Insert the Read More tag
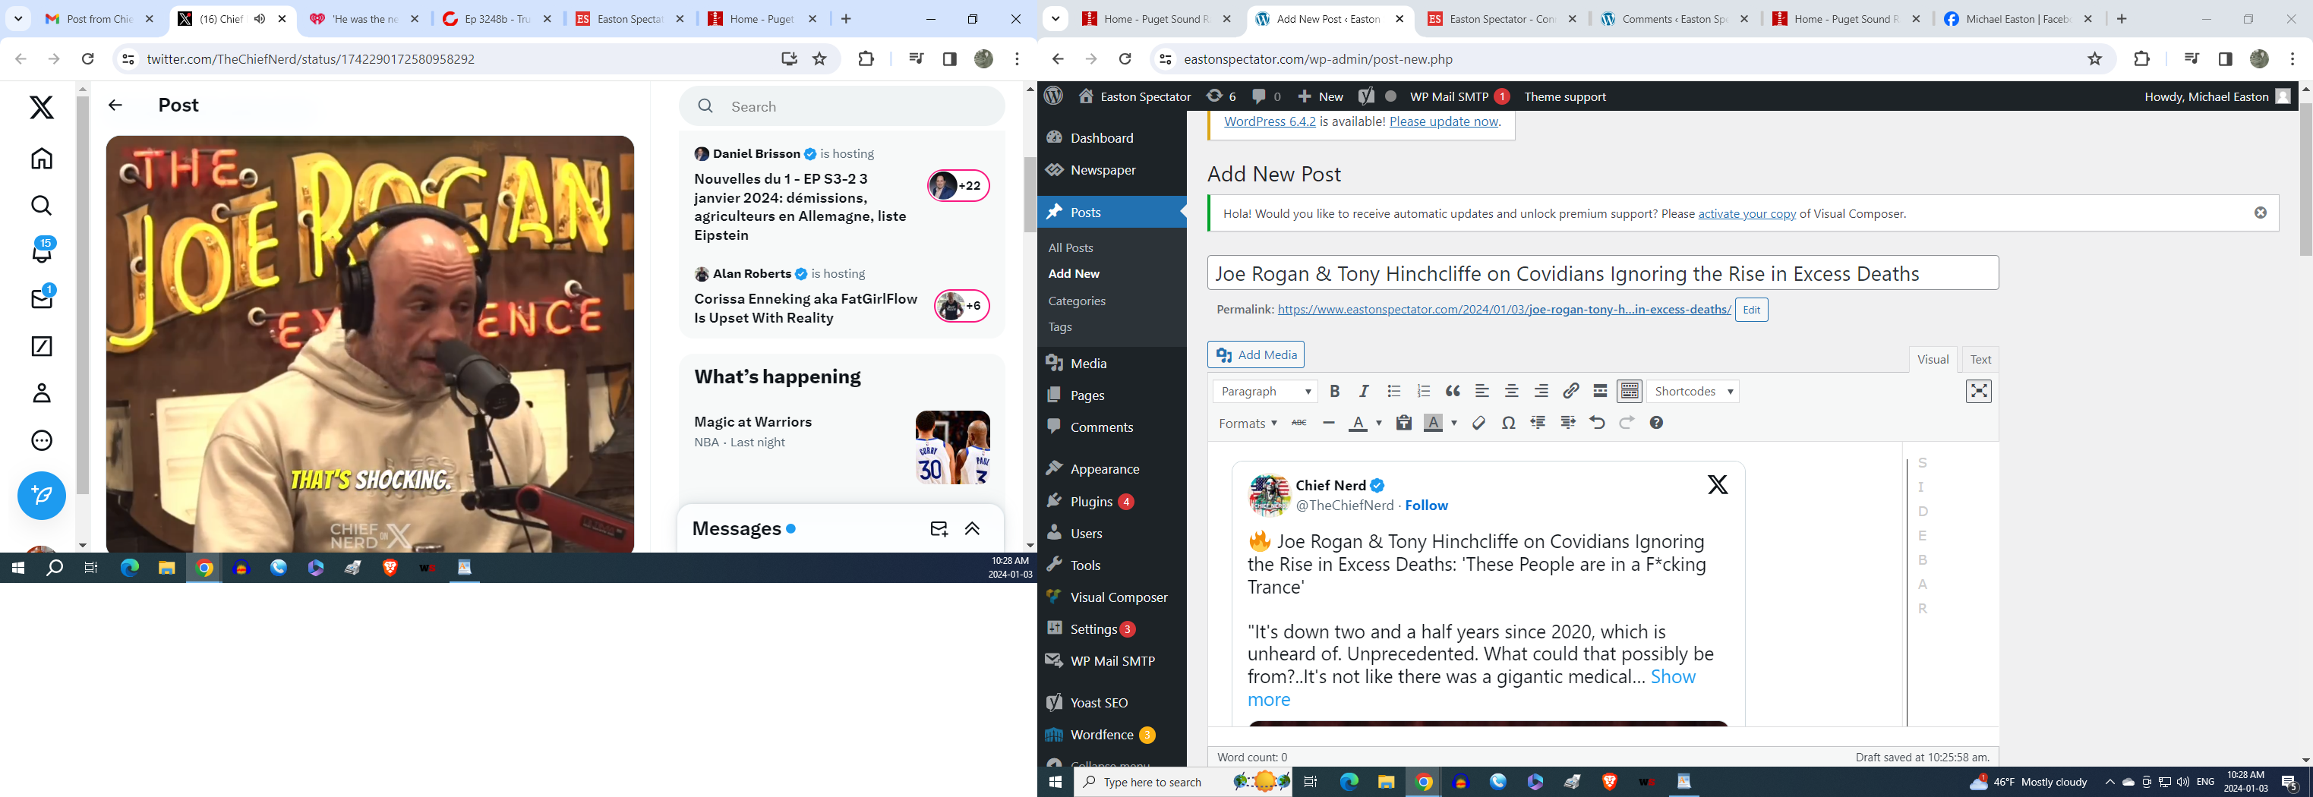The height and width of the screenshot is (797, 2313). pyautogui.click(x=1600, y=392)
